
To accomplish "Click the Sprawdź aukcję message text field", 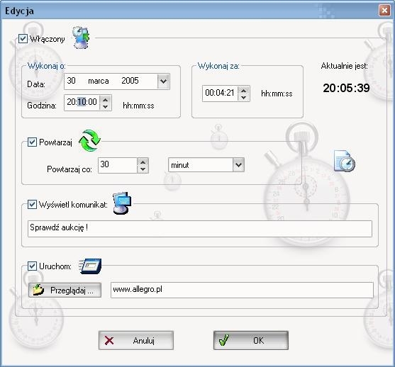I will 200,229.
